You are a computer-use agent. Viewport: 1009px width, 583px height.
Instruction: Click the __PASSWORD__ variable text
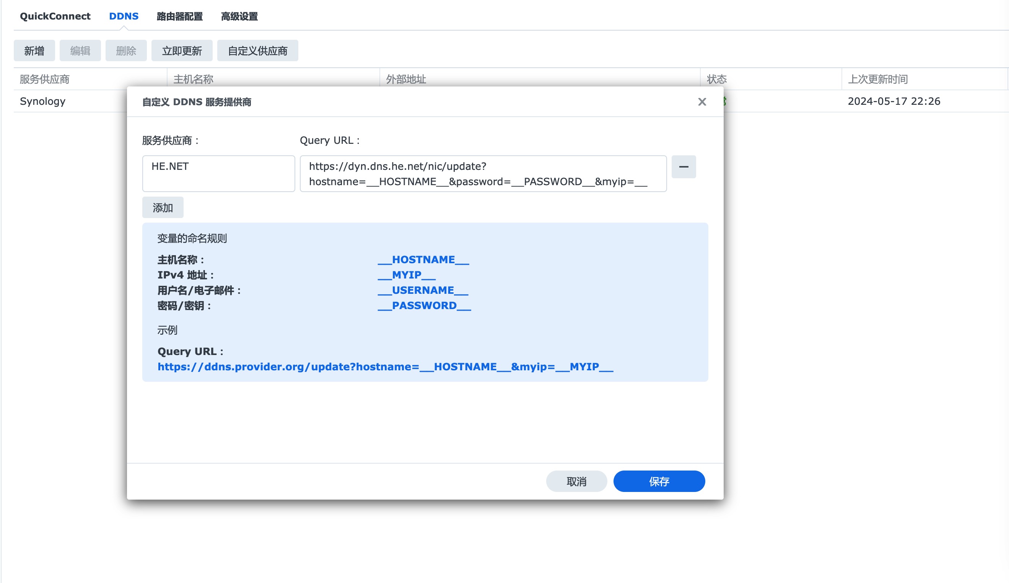click(424, 306)
